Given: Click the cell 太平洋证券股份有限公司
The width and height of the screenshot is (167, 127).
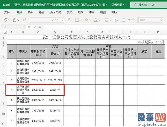Looking at the screenshot, I should tap(23, 90).
